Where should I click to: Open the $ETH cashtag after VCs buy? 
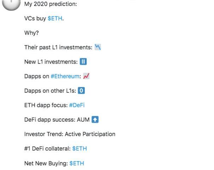(55, 18)
